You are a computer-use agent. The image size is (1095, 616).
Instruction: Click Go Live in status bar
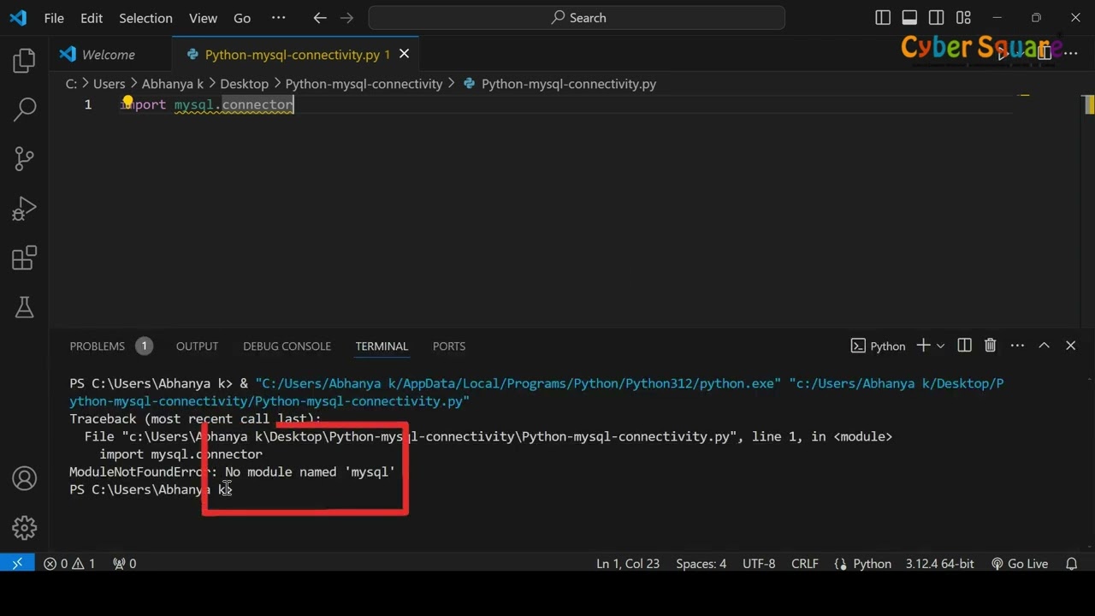coord(1020,564)
